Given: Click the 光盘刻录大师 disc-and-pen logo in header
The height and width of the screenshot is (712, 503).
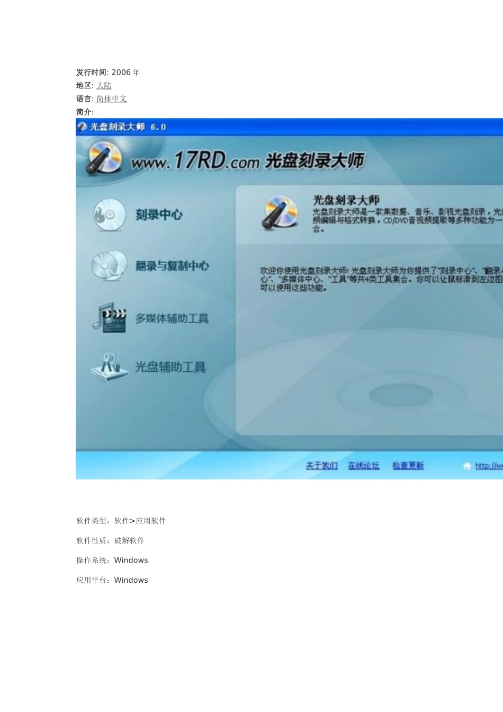Looking at the screenshot, I should pos(104,157).
